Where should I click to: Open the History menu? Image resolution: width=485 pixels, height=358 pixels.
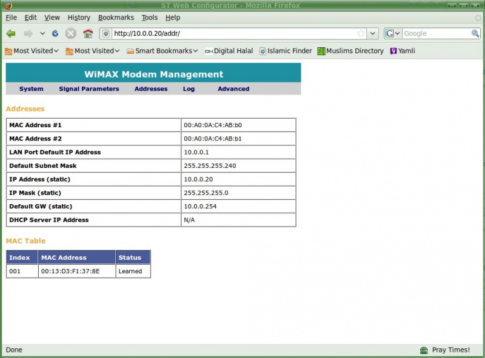point(79,18)
